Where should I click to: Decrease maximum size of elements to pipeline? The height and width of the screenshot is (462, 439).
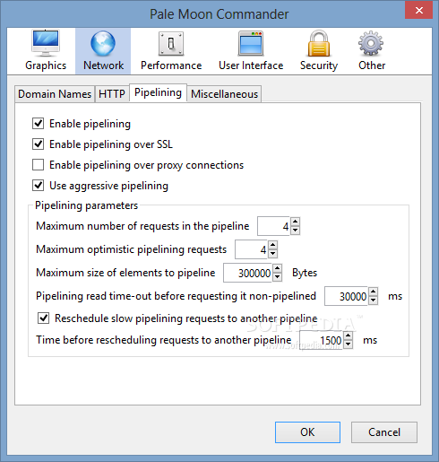[x=278, y=277]
